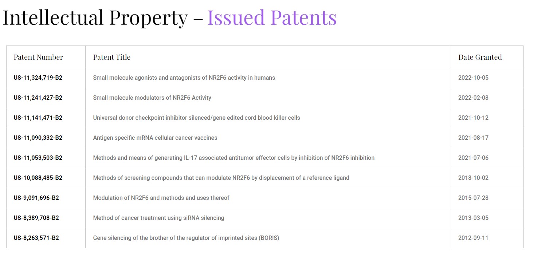Select title 'Small molecule modulators of NR2F6 Activity'
Screen dimensions: 533x253
pyautogui.click(x=152, y=98)
